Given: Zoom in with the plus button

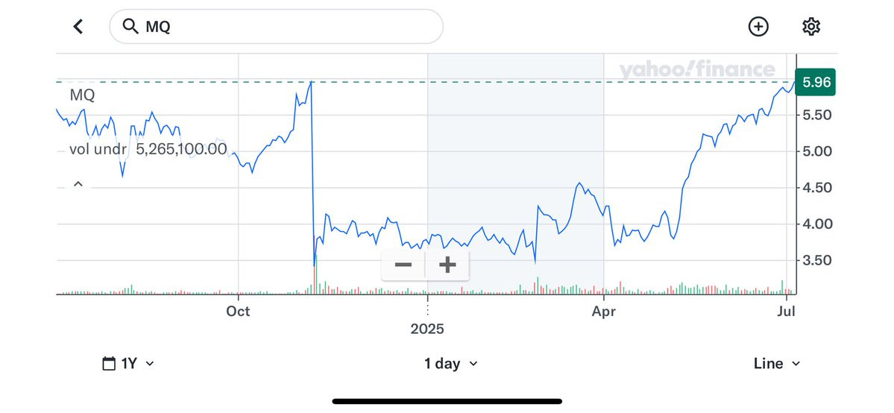Looking at the screenshot, I should pos(447,265).
